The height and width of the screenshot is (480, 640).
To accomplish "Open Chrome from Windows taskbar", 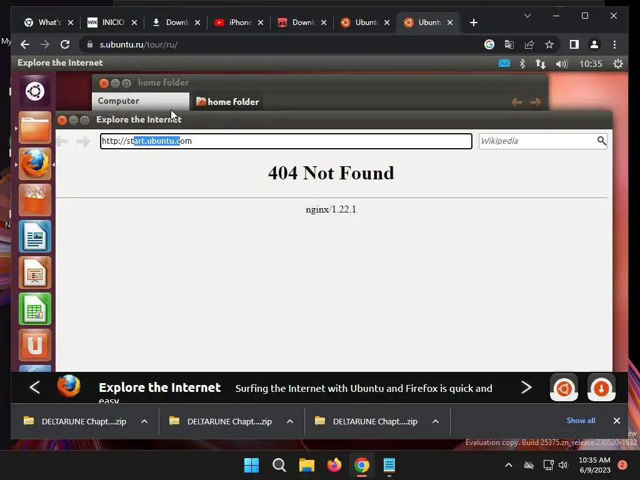I will point(362,465).
